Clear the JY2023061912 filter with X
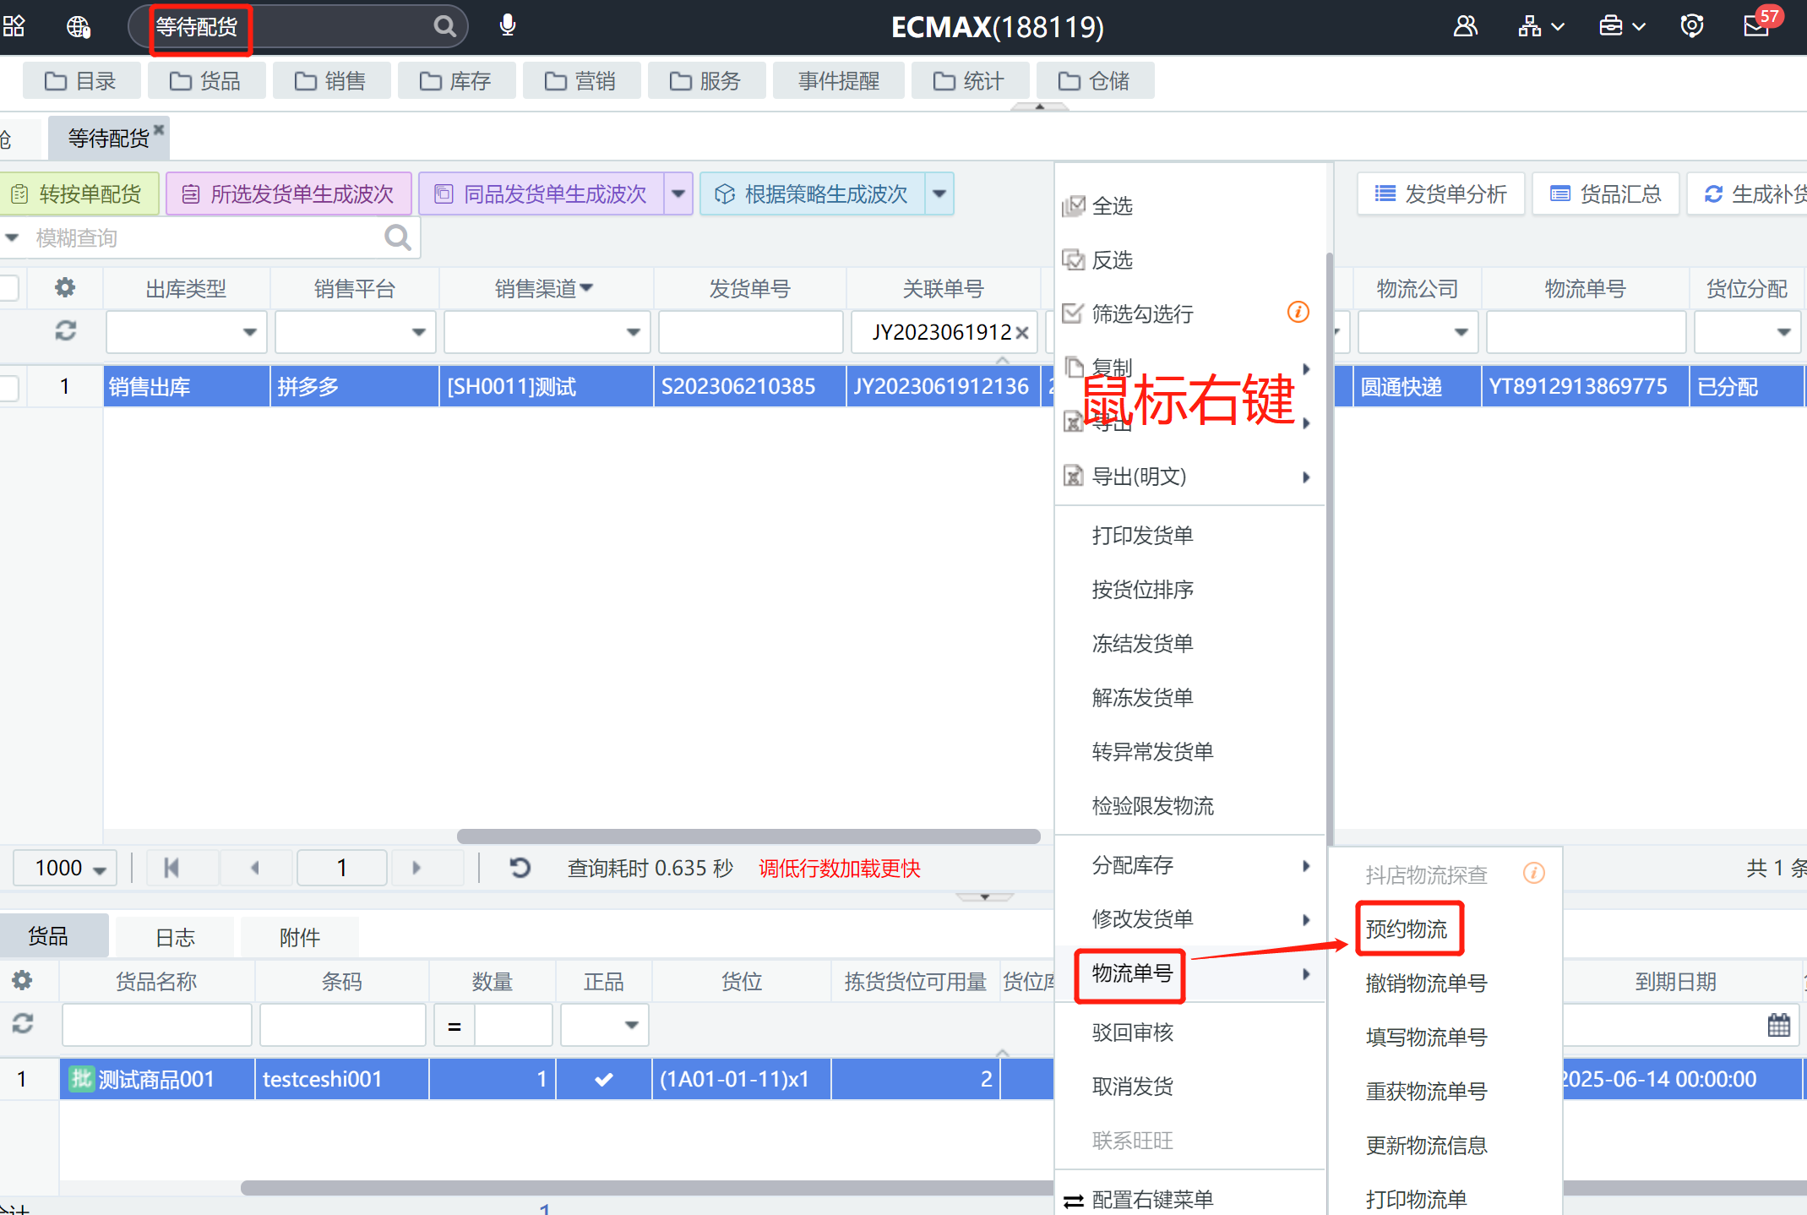 click(1022, 333)
